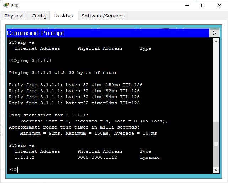Click the scrollbar down arrow in terminal
Image resolution: width=228 pixels, height=183 pixels.
click(x=216, y=170)
